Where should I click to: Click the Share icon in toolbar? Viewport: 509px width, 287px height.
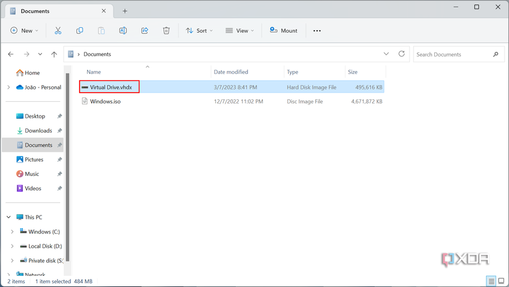pyautogui.click(x=144, y=30)
